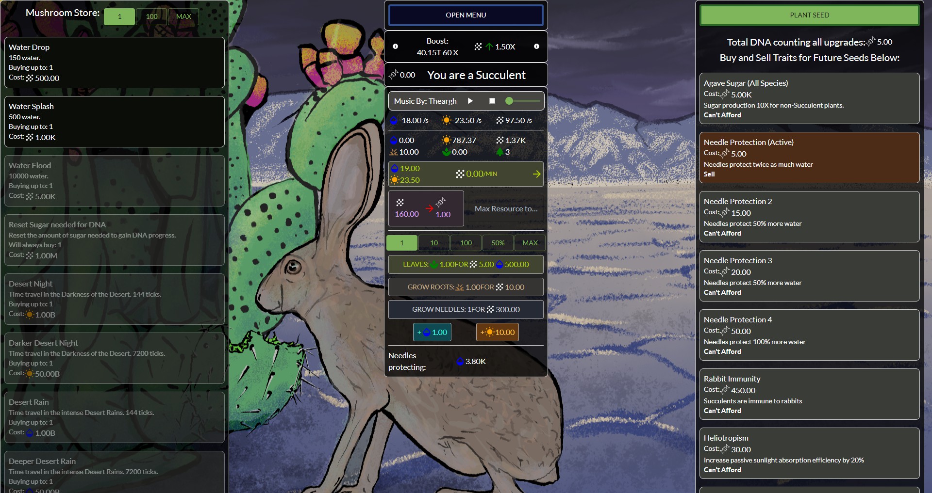Click the GROW ROOTS button
Image resolution: width=932 pixels, height=493 pixels.
pyautogui.click(x=466, y=287)
